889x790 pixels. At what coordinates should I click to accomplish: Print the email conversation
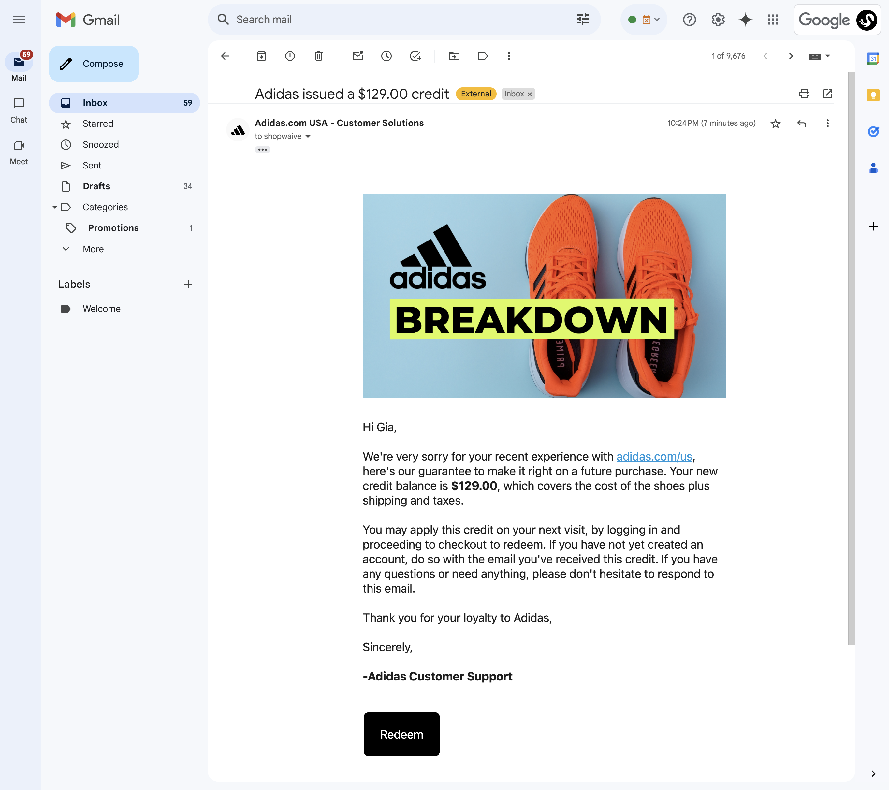coord(804,94)
